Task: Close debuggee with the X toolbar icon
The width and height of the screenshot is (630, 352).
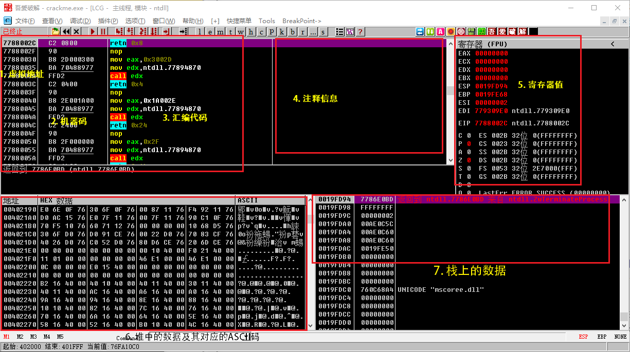Action: click(x=77, y=32)
